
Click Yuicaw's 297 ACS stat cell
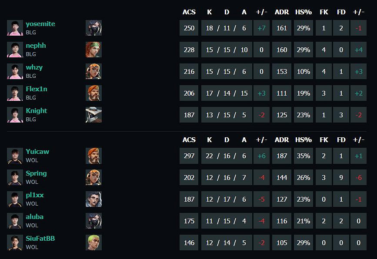pyautogui.click(x=189, y=156)
